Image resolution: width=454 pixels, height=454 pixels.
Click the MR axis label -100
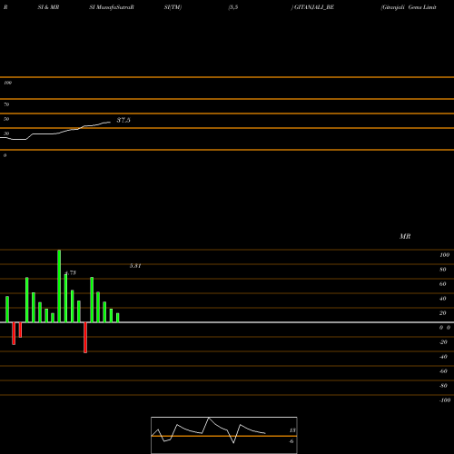click(445, 400)
